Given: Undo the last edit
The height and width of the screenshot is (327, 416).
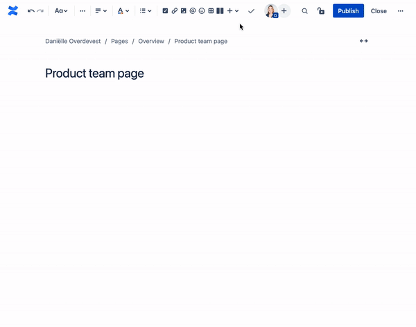Looking at the screenshot, I should coord(31,11).
